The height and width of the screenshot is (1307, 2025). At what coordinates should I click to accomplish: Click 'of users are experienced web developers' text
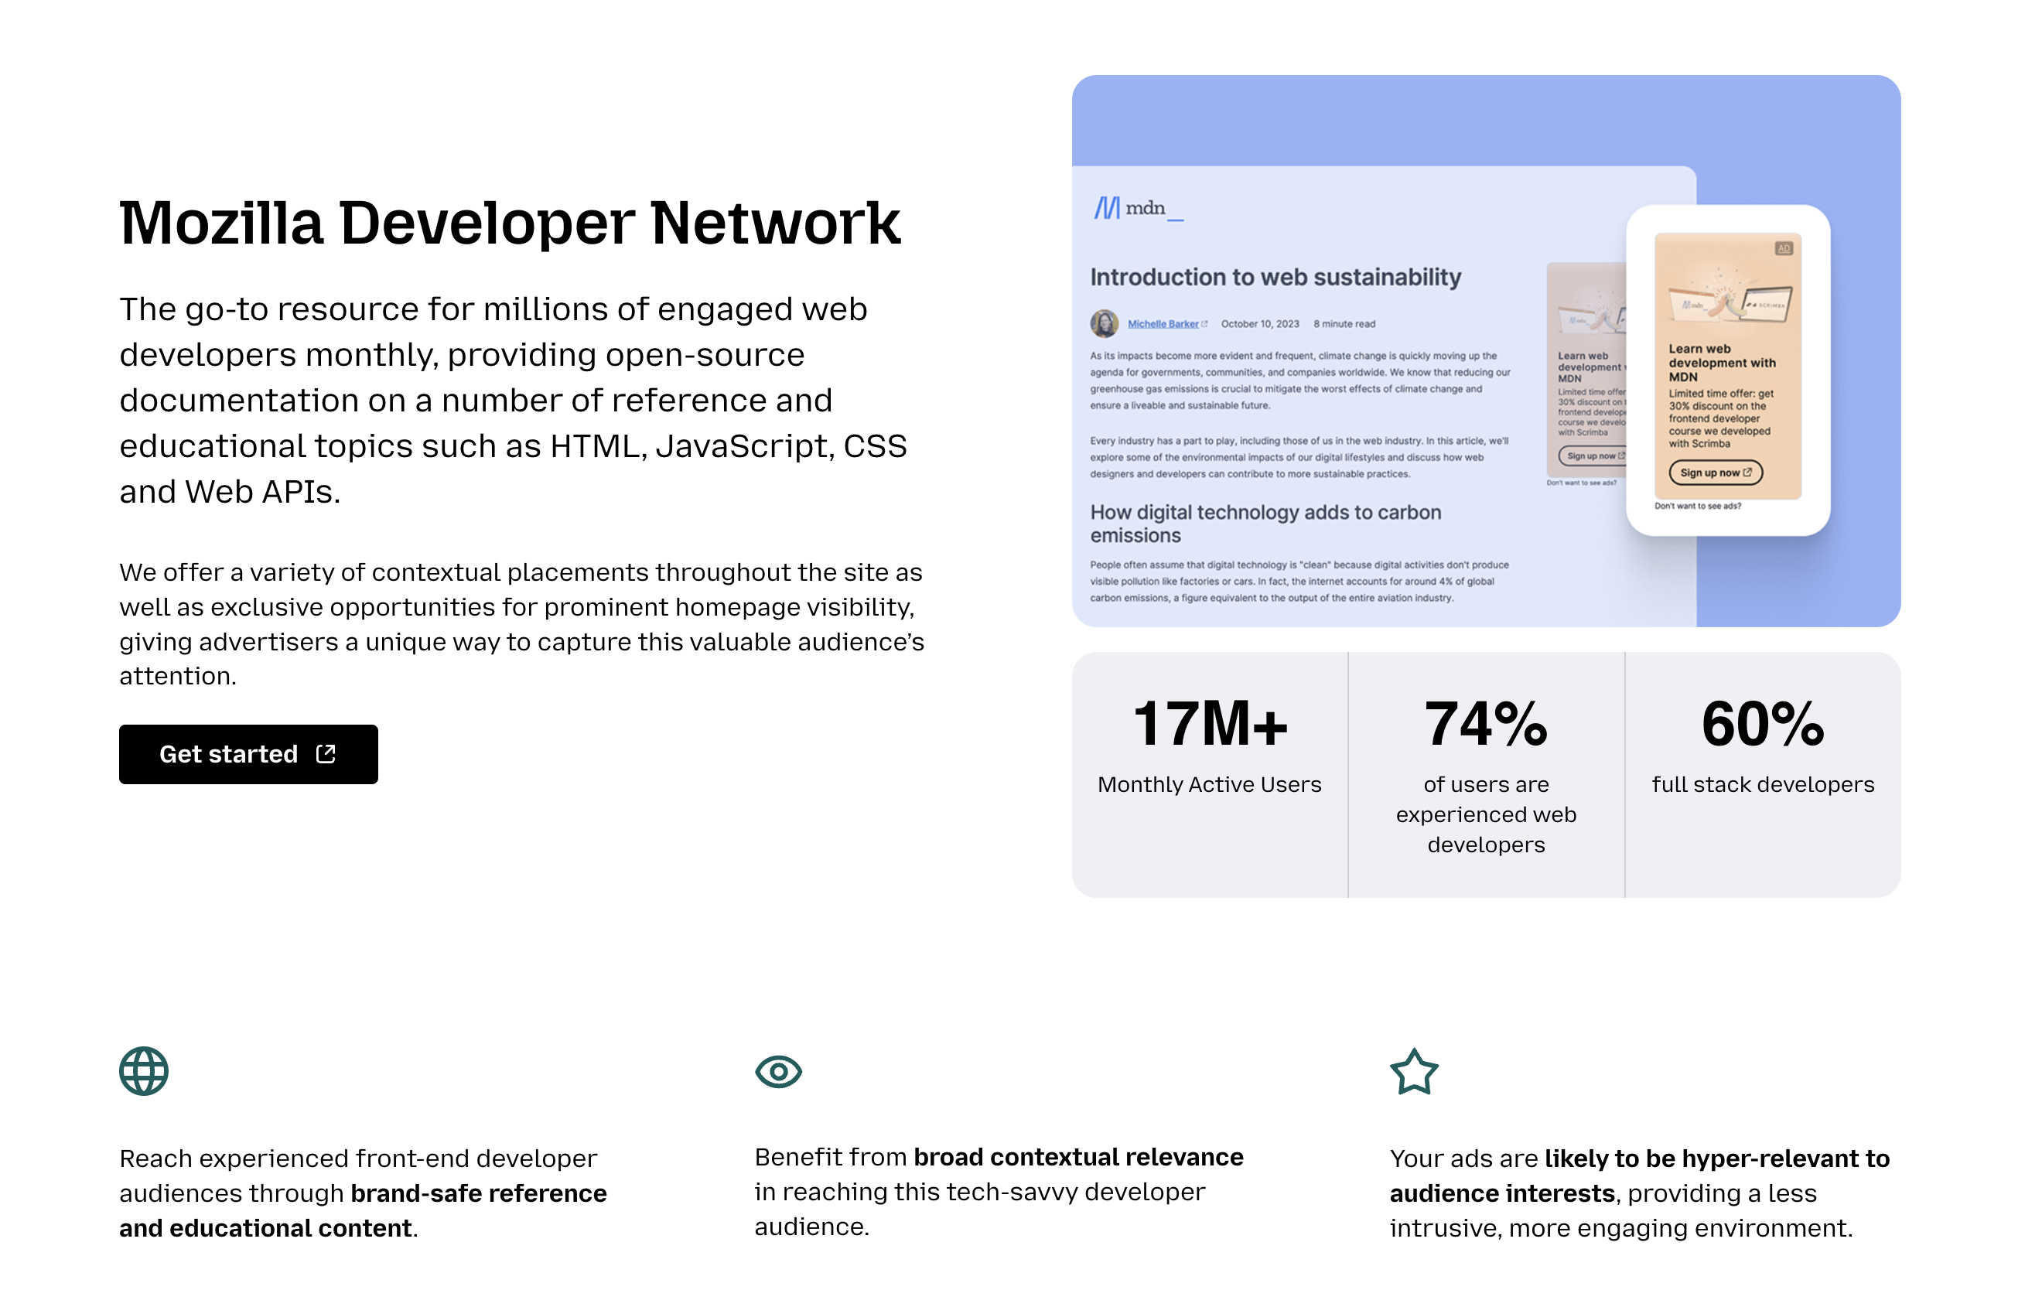click(x=1485, y=814)
